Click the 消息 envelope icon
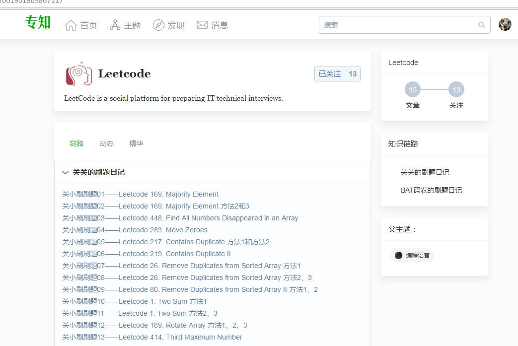Viewport: 518px width, 346px height. pyautogui.click(x=202, y=25)
